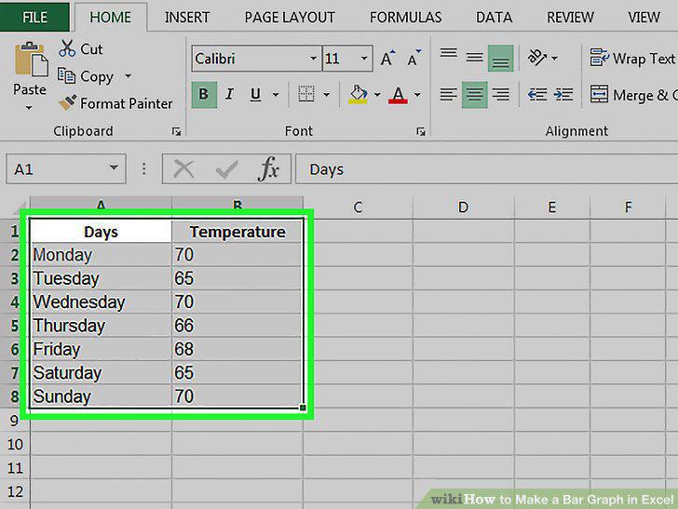Open font color dropdown arrow
Screen dimensions: 678x509
(x=417, y=94)
